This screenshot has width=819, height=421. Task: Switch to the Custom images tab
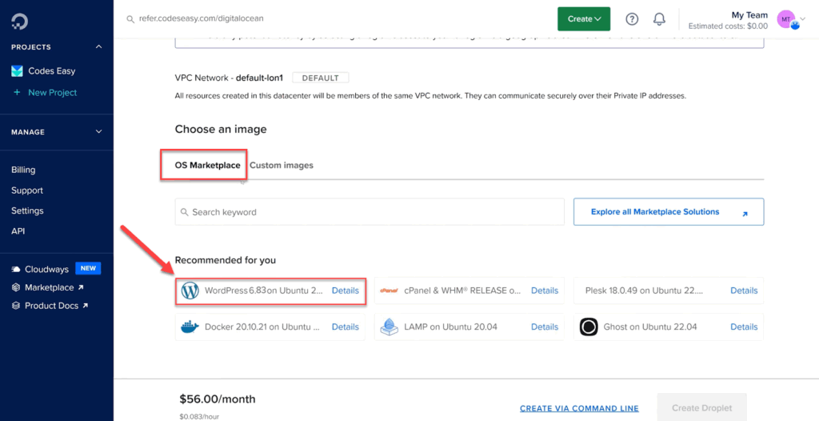pos(282,165)
